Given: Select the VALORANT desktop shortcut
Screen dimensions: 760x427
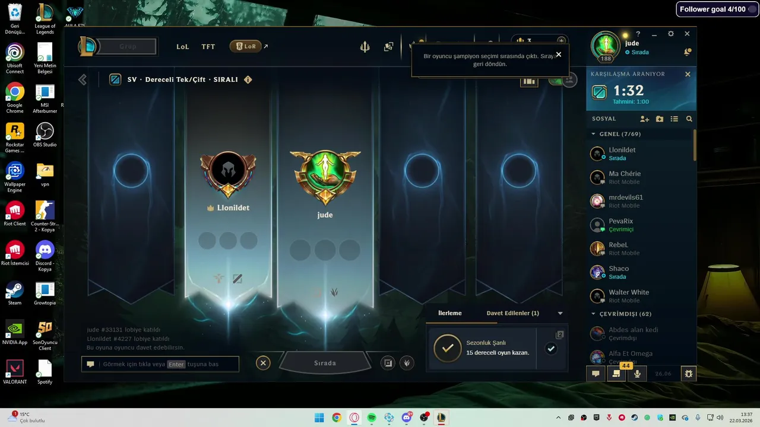Looking at the screenshot, I should (x=15, y=372).
